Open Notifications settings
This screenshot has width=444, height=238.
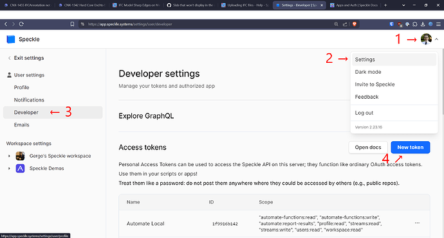(x=29, y=100)
